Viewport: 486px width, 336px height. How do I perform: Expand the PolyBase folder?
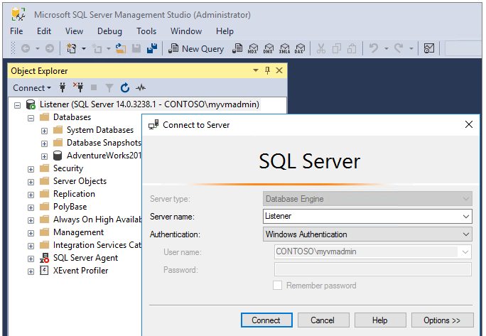(31, 207)
